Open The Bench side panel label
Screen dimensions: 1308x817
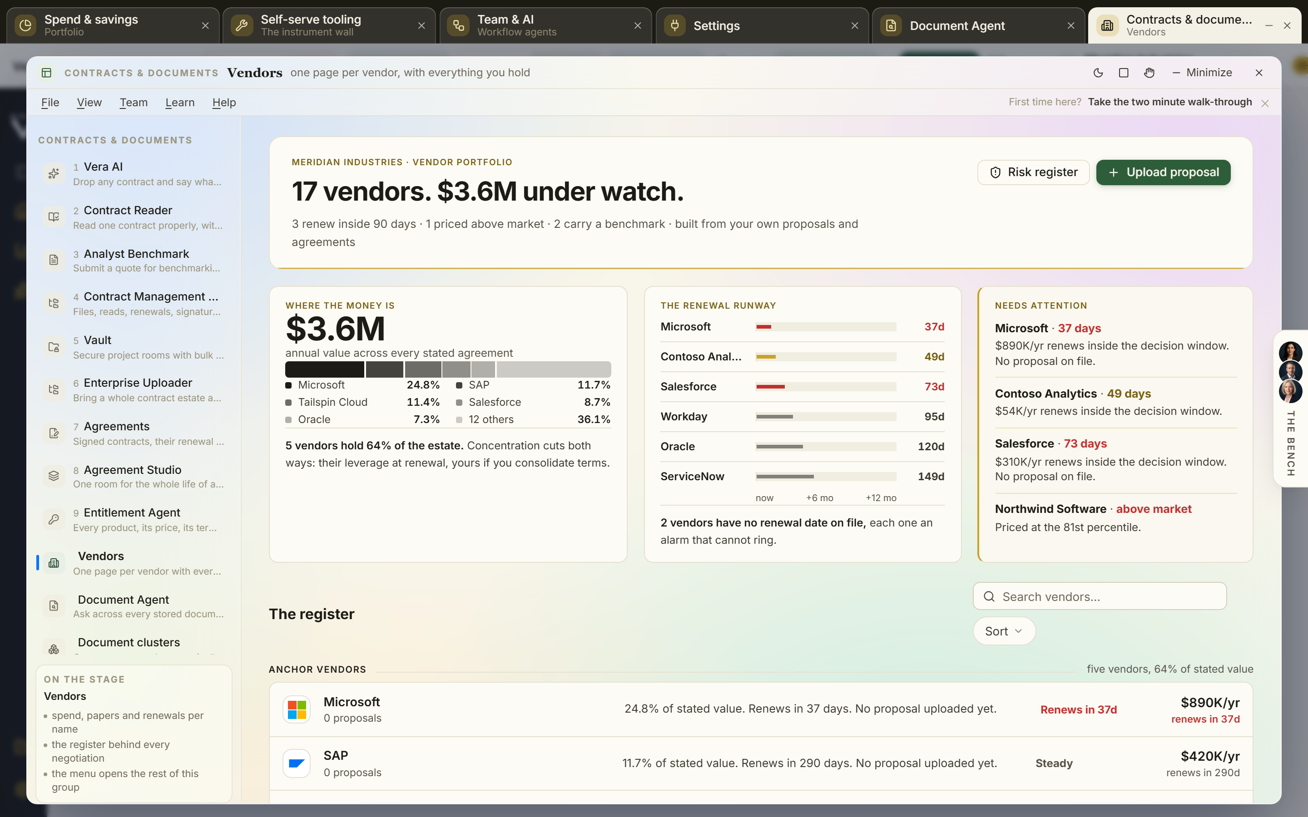tap(1290, 443)
